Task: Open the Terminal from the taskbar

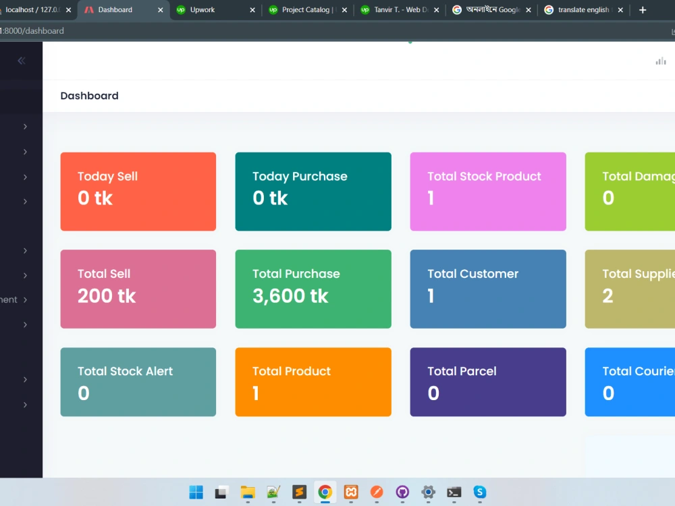Action: coord(454,493)
